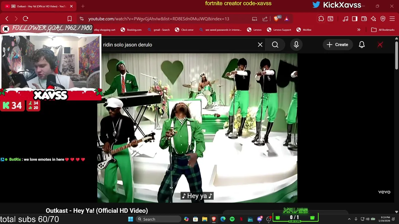Open volume control in system tray
The height and width of the screenshot is (224, 399).
[x=368, y=219]
